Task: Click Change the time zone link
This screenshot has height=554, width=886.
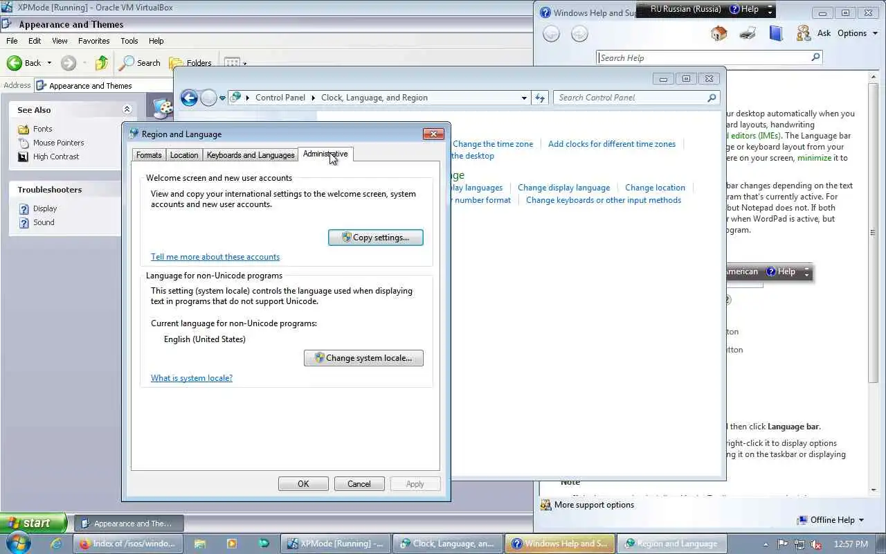Action: point(493,144)
